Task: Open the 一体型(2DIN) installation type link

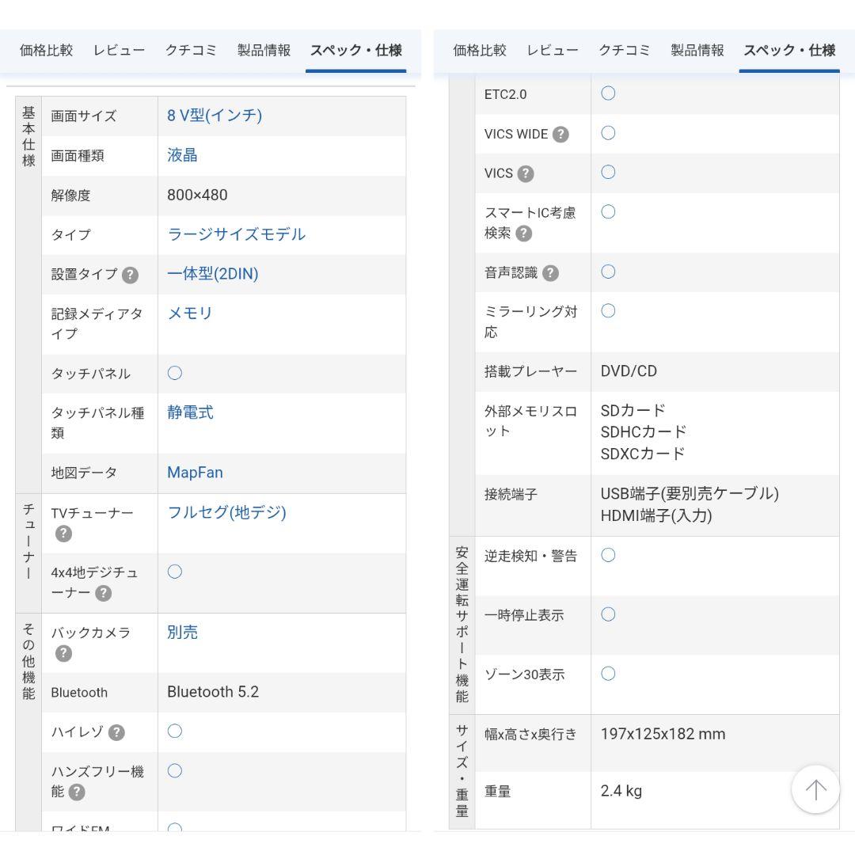Action: tap(212, 274)
